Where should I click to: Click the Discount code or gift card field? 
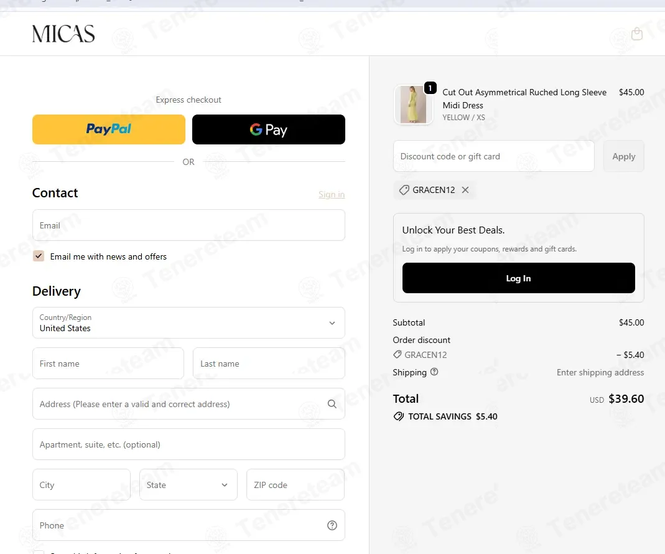coord(494,156)
